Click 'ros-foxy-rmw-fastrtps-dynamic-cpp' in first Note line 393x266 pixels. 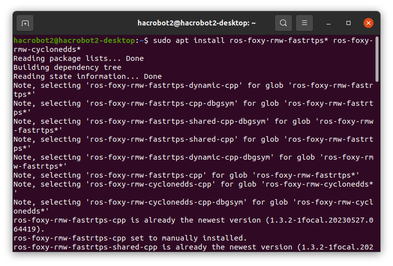tap(164, 85)
